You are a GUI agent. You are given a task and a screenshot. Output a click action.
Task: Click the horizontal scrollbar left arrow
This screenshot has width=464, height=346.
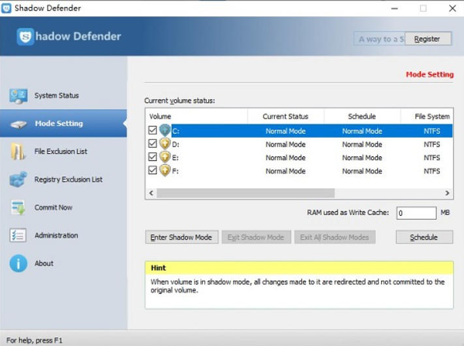click(x=151, y=194)
